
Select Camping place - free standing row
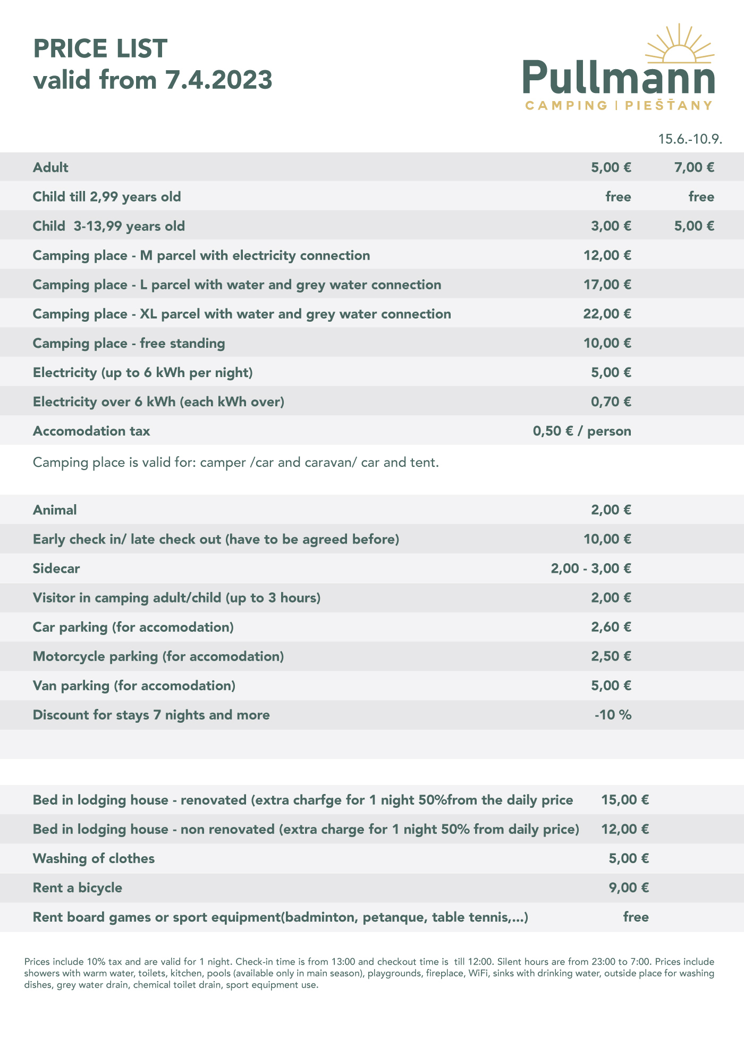point(372,343)
